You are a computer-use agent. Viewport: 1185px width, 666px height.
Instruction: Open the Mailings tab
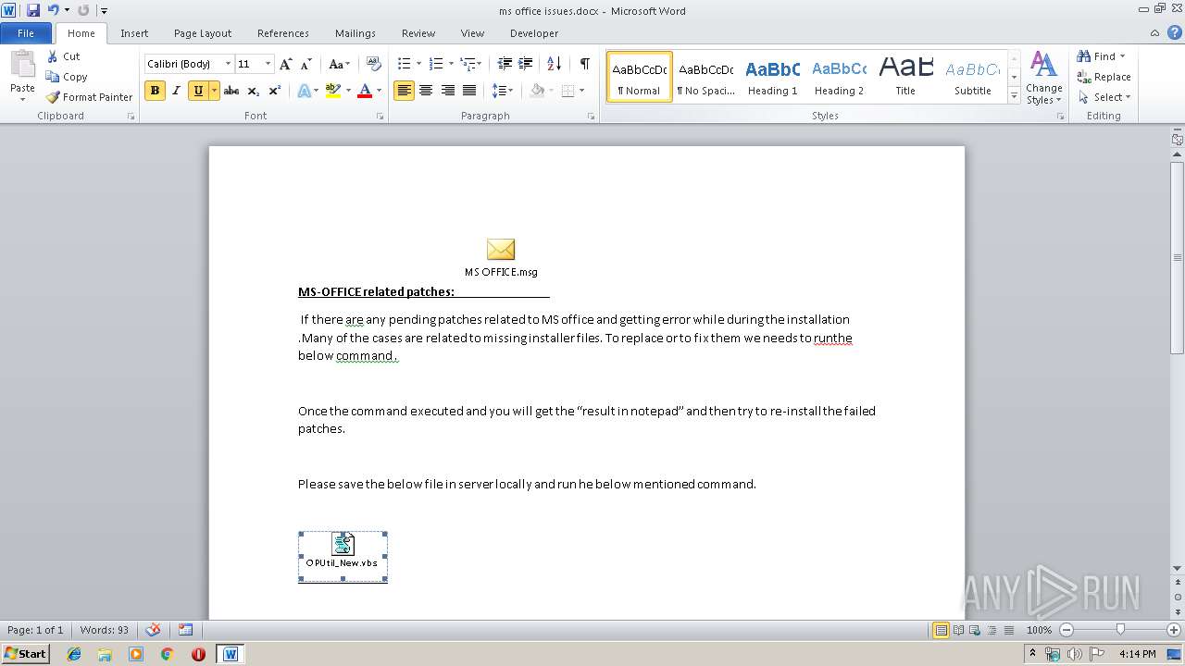pyautogui.click(x=355, y=33)
